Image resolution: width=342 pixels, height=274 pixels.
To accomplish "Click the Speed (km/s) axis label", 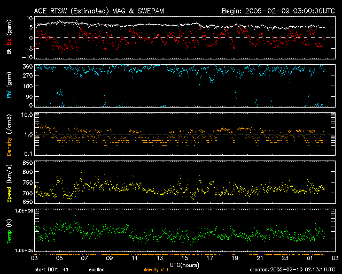I will 9,185.
